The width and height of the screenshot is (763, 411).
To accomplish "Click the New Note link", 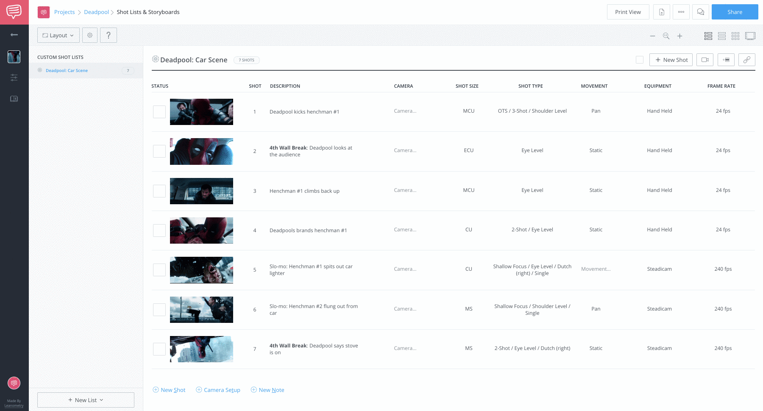I will coord(271,390).
